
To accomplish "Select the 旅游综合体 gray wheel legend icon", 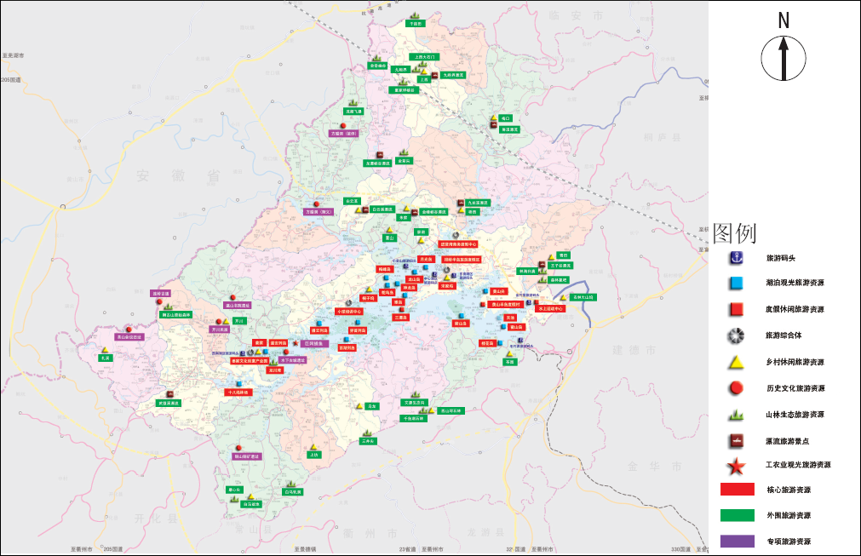I will (x=736, y=335).
